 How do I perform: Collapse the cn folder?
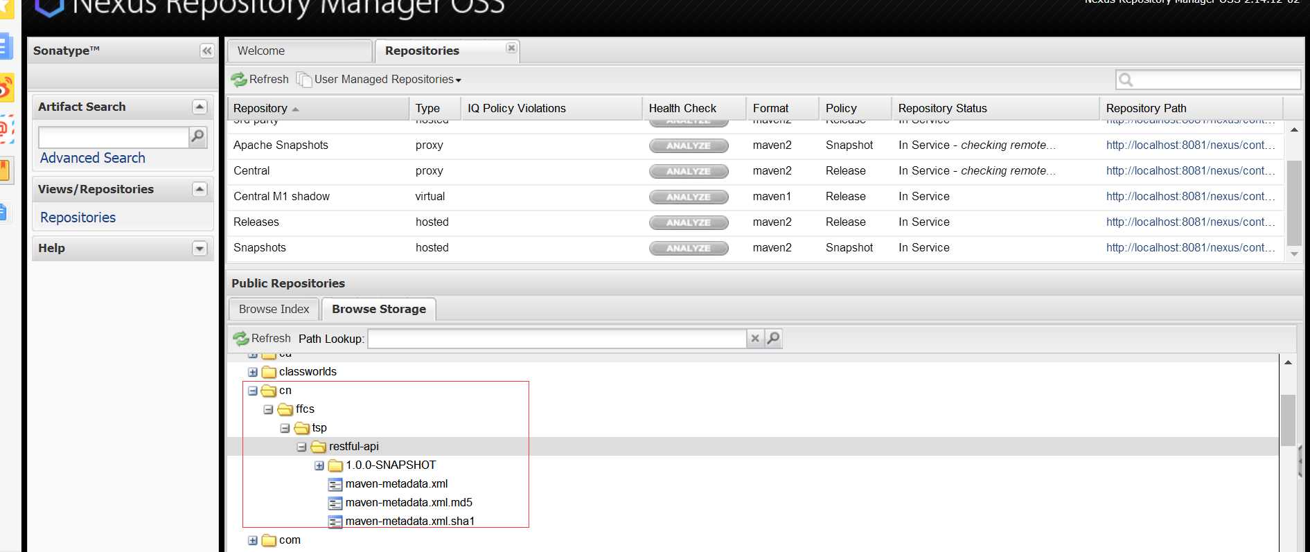(253, 391)
